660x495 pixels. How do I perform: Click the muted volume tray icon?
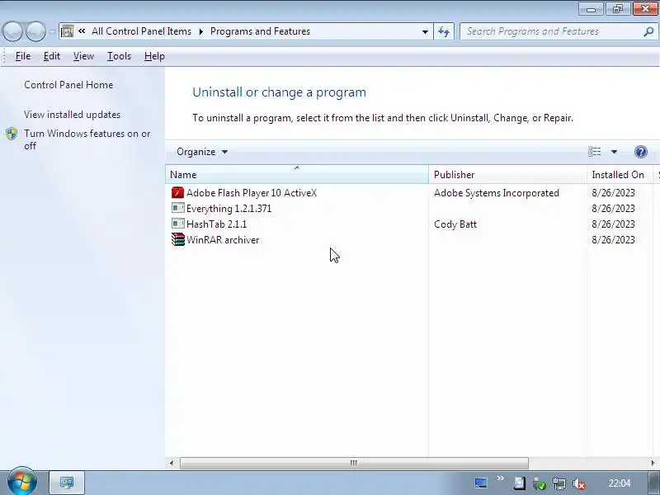579,483
